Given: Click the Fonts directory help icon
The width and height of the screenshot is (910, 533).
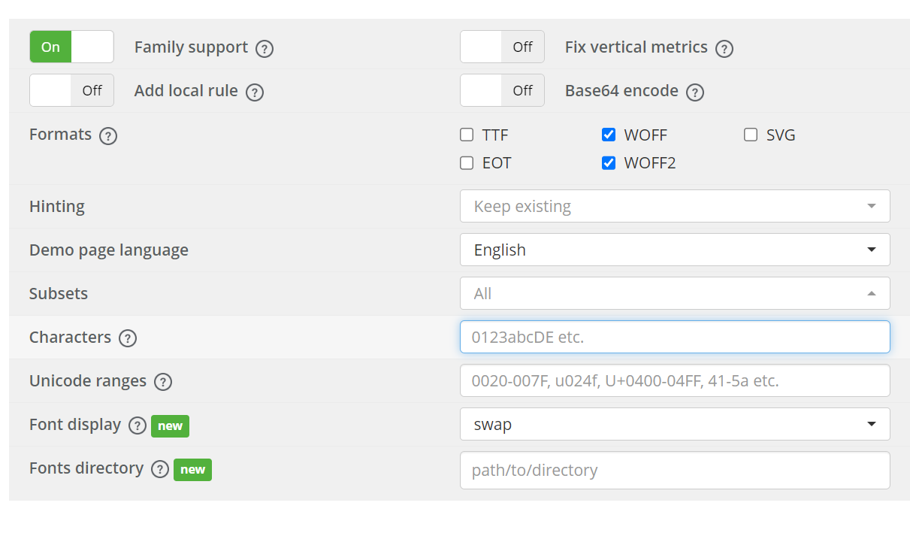Looking at the screenshot, I should [x=159, y=469].
